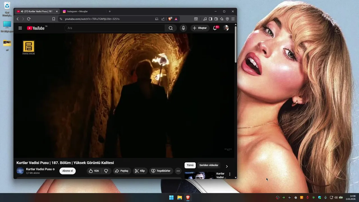Open network tray icon
Viewport: 359px width, 202px height.
(x=331, y=198)
